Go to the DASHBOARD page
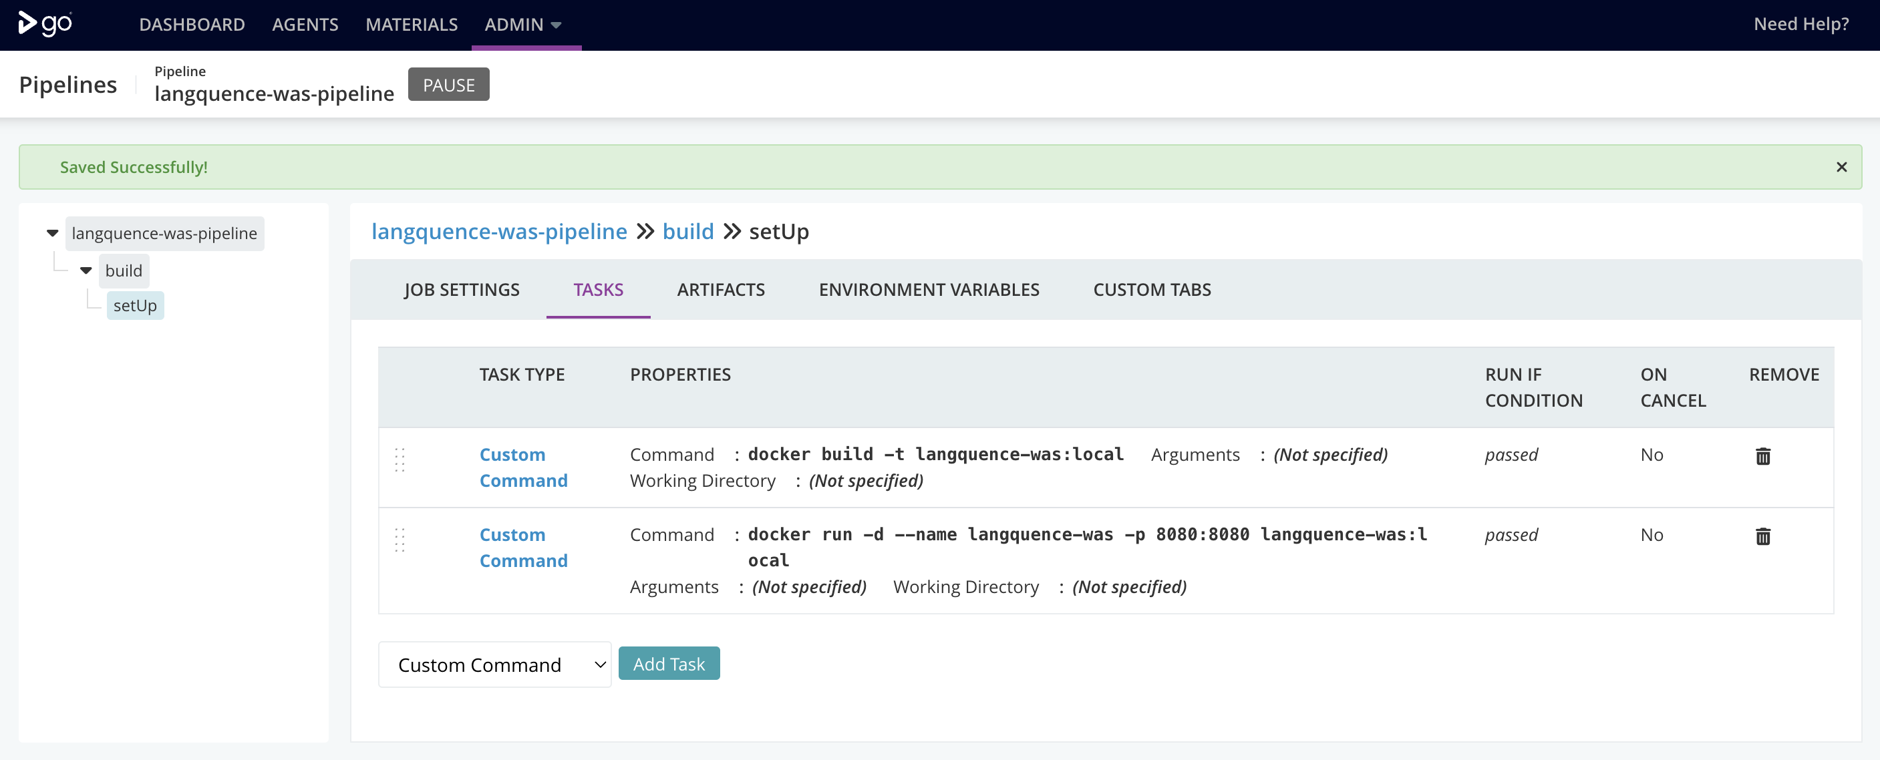The image size is (1880, 760). click(192, 24)
